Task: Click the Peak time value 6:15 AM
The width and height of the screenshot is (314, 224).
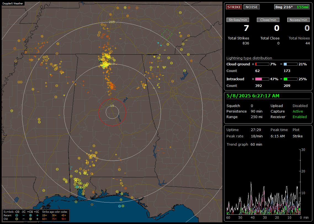Action: [278, 136]
